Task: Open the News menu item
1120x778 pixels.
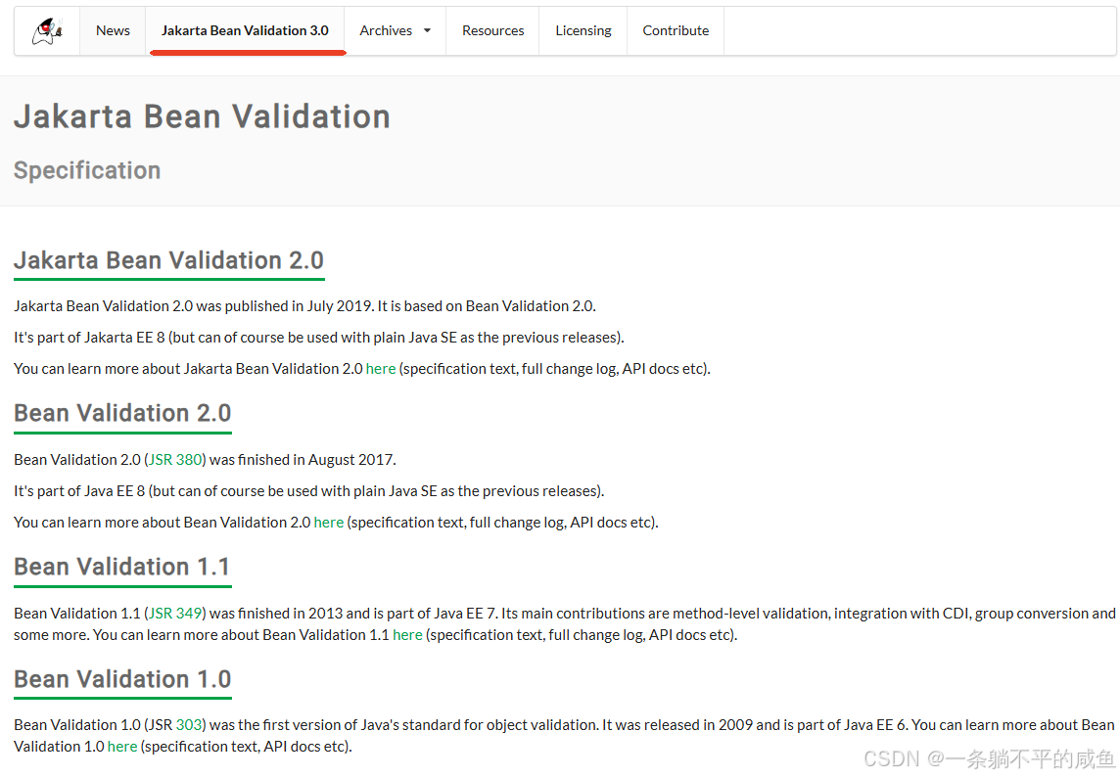Action: (113, 30)
